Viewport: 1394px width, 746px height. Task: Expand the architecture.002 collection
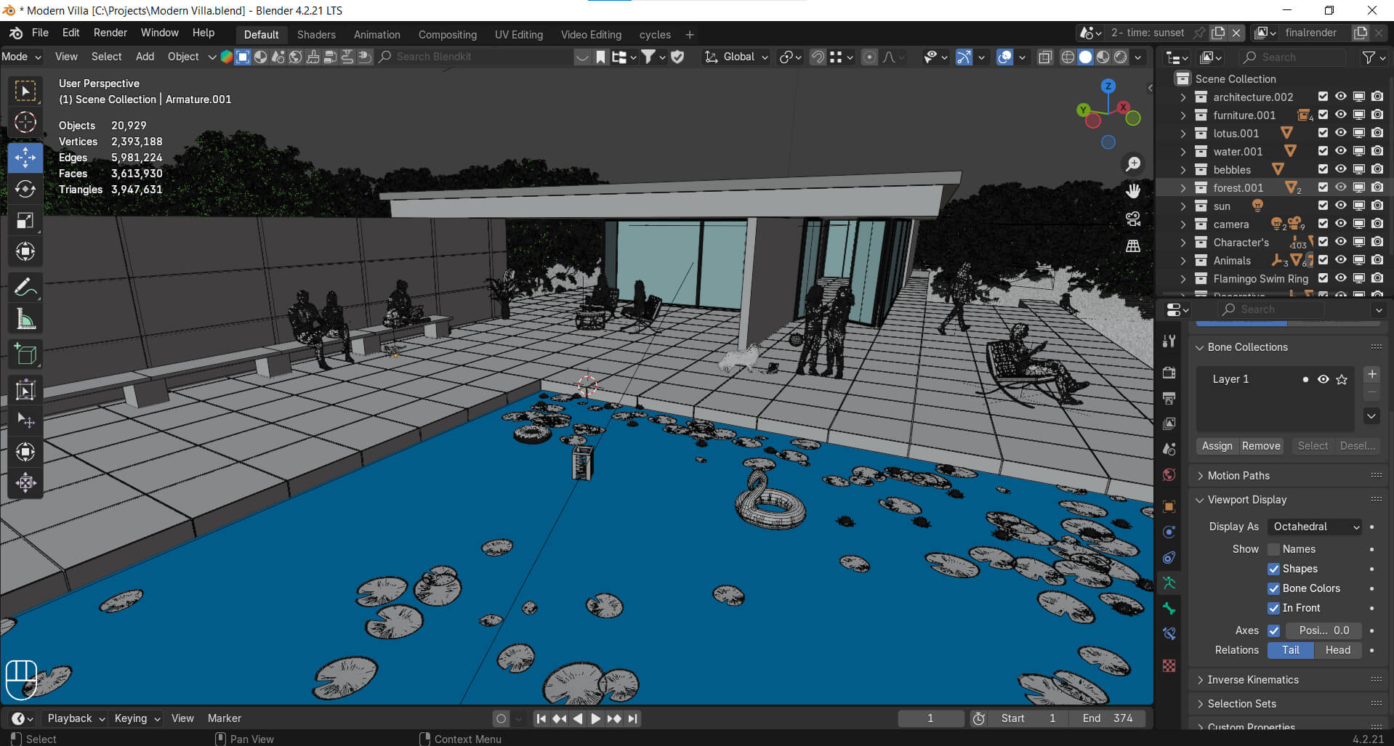(1183, 97)
